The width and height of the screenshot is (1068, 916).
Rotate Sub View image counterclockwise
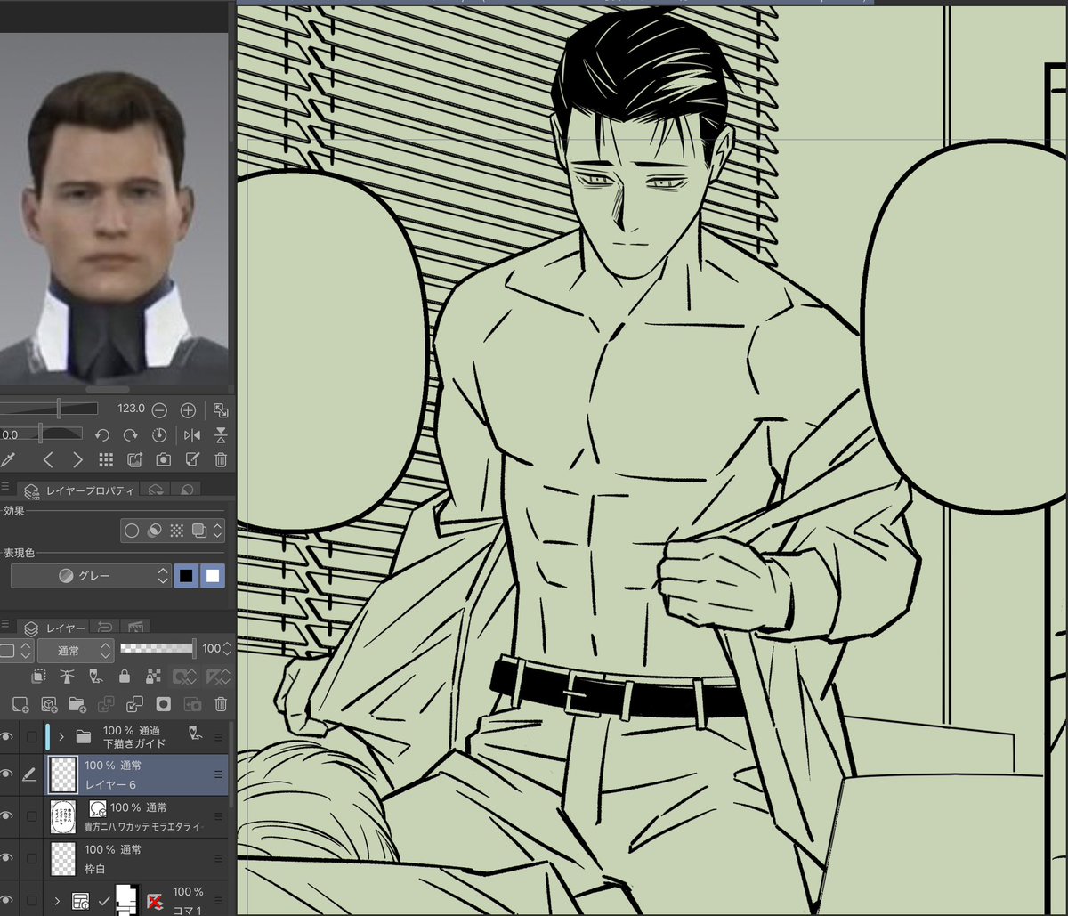pyautogui.click(x=102, y=435)
